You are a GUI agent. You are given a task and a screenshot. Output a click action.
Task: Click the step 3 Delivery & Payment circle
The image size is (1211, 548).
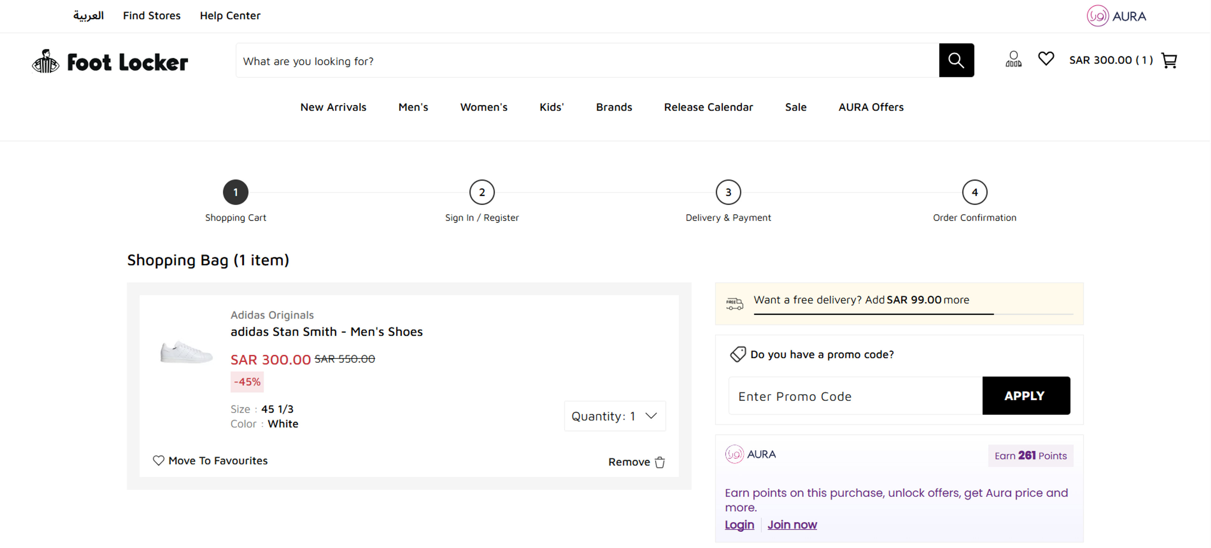click(x=728, y=192)
